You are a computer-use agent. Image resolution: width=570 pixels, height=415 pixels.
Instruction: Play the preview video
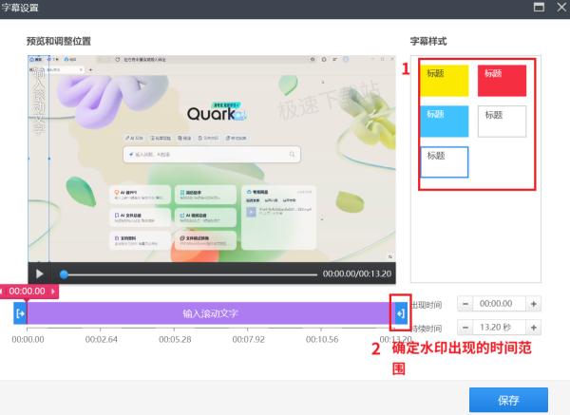[x=40, y=274]
